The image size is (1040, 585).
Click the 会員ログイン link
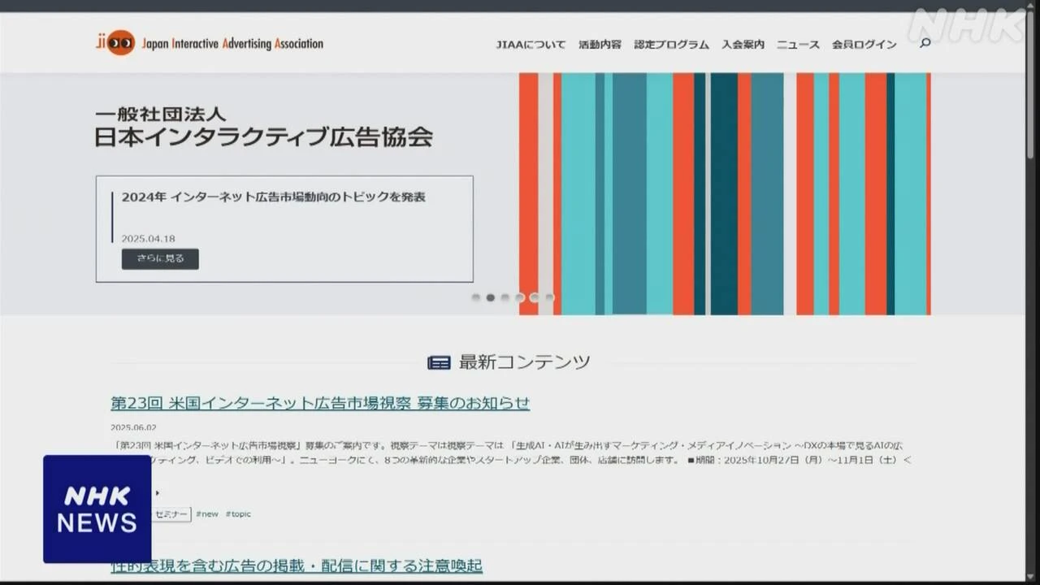pyautogui.click(x=864, y=45)
